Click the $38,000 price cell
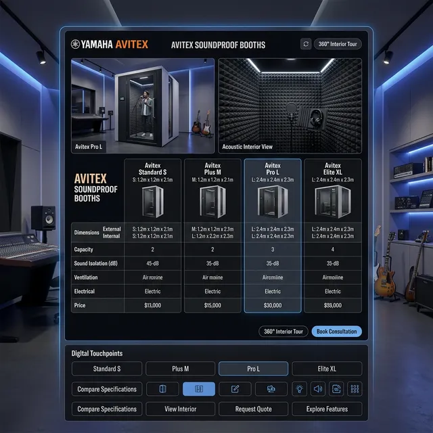Screen dimensions: 433x433 coord(333,305)
